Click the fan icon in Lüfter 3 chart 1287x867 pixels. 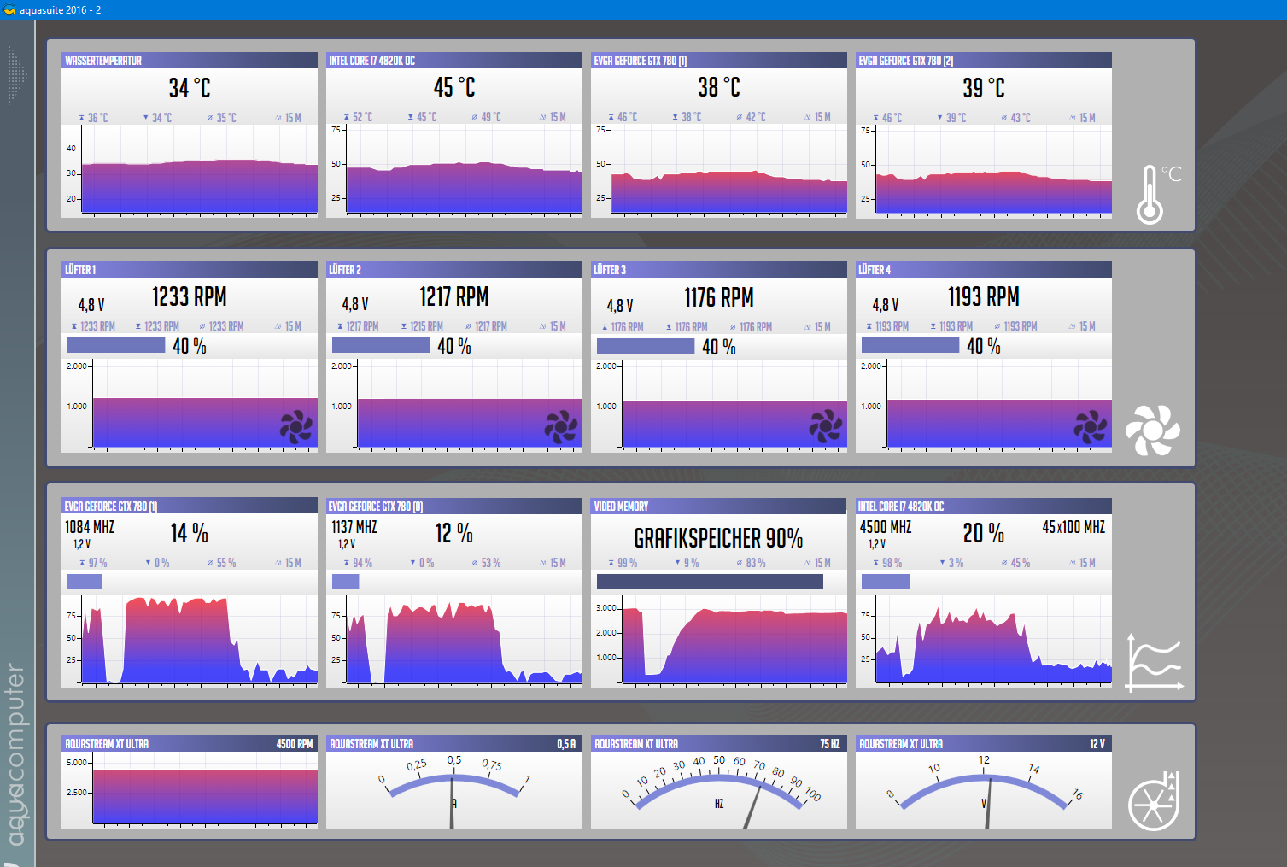826,427
